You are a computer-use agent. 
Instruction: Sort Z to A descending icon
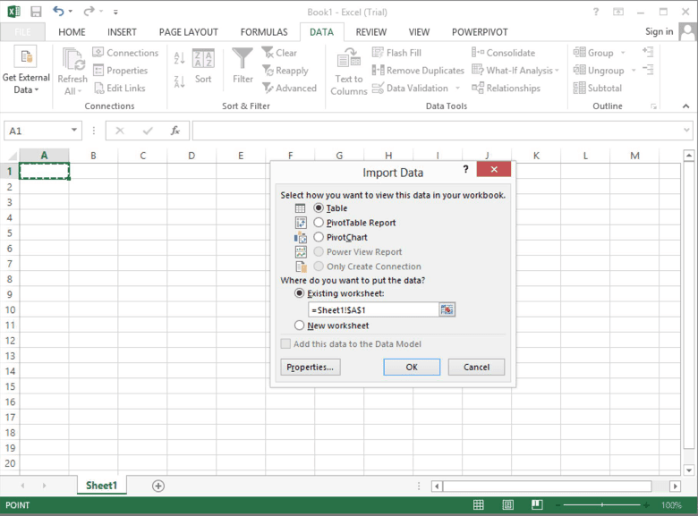point(179,81)
